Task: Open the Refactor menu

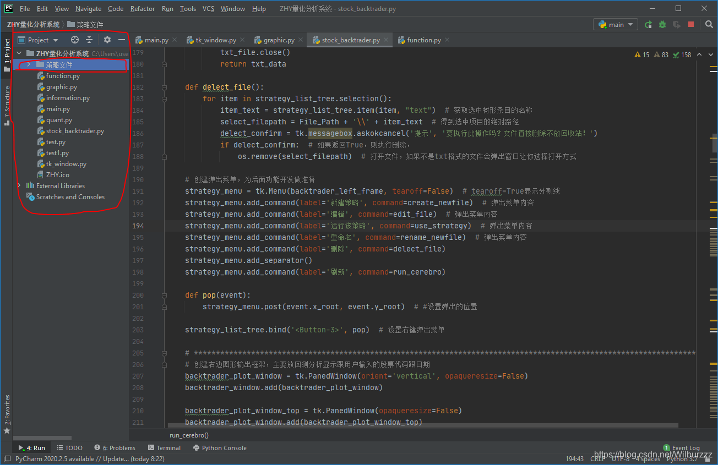Action: point(143,9)
